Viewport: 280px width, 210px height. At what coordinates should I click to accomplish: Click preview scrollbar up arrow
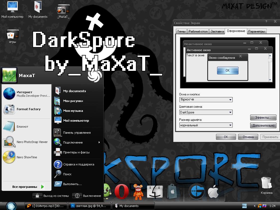(270, 56)
